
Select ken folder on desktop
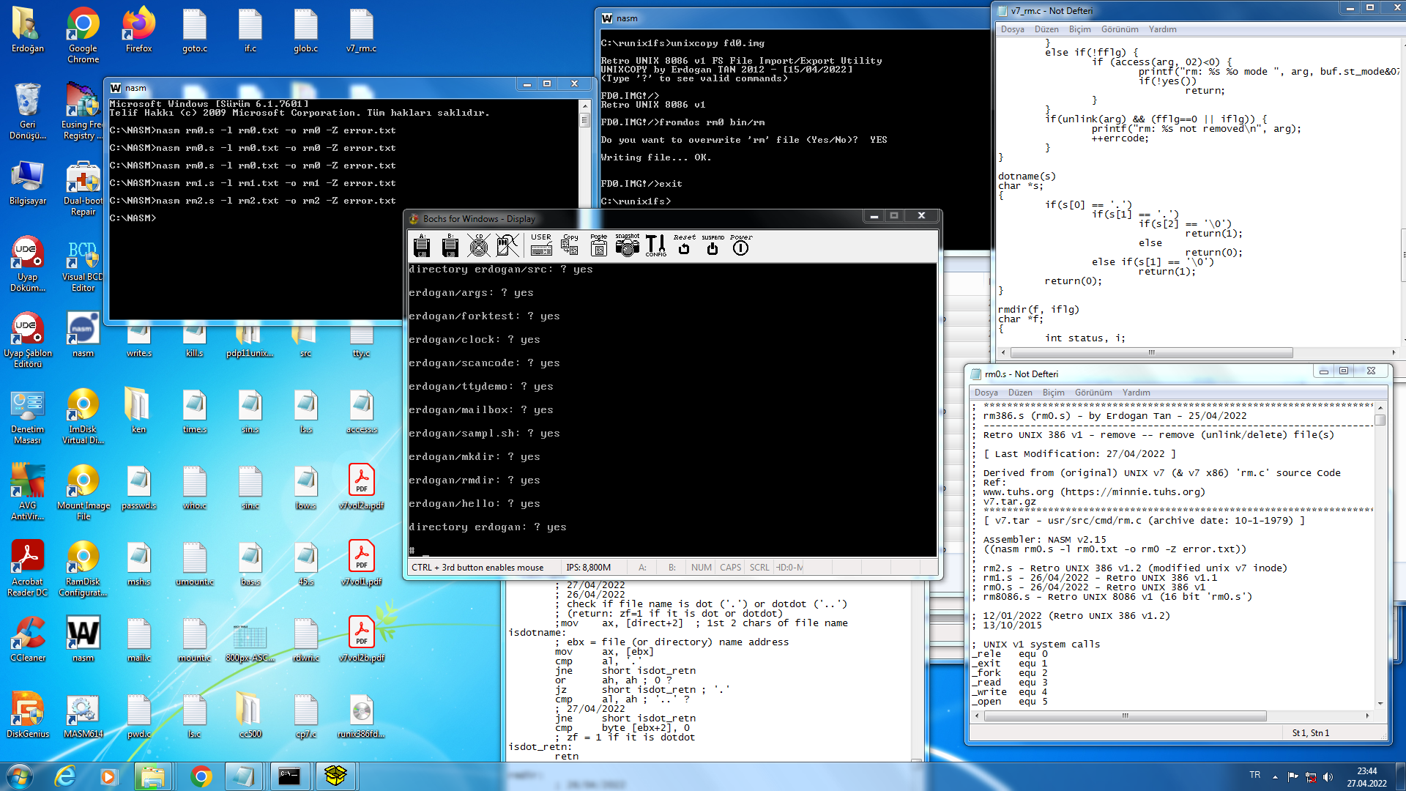pos(138,411)
